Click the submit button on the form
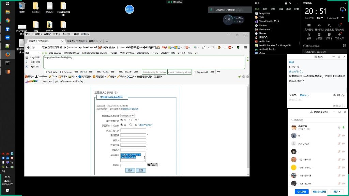 (x=130, y=170)
